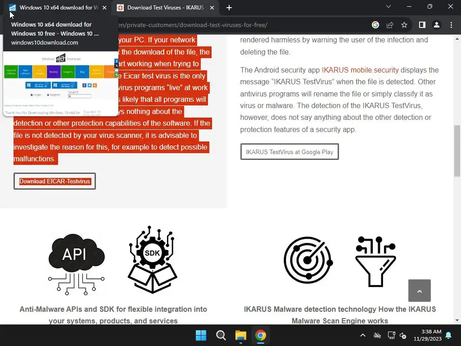The width and height of the screenshot is (461, 346).
Task: Open IKARUS Malware detection technology heading
Action: tap(340, 315)
